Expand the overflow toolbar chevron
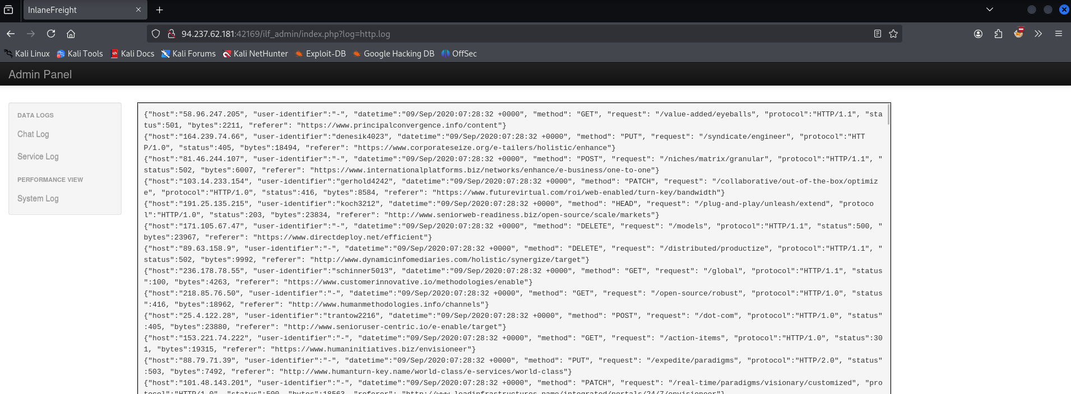Viewport: 1071px width, 394px height. [1038, 34]
